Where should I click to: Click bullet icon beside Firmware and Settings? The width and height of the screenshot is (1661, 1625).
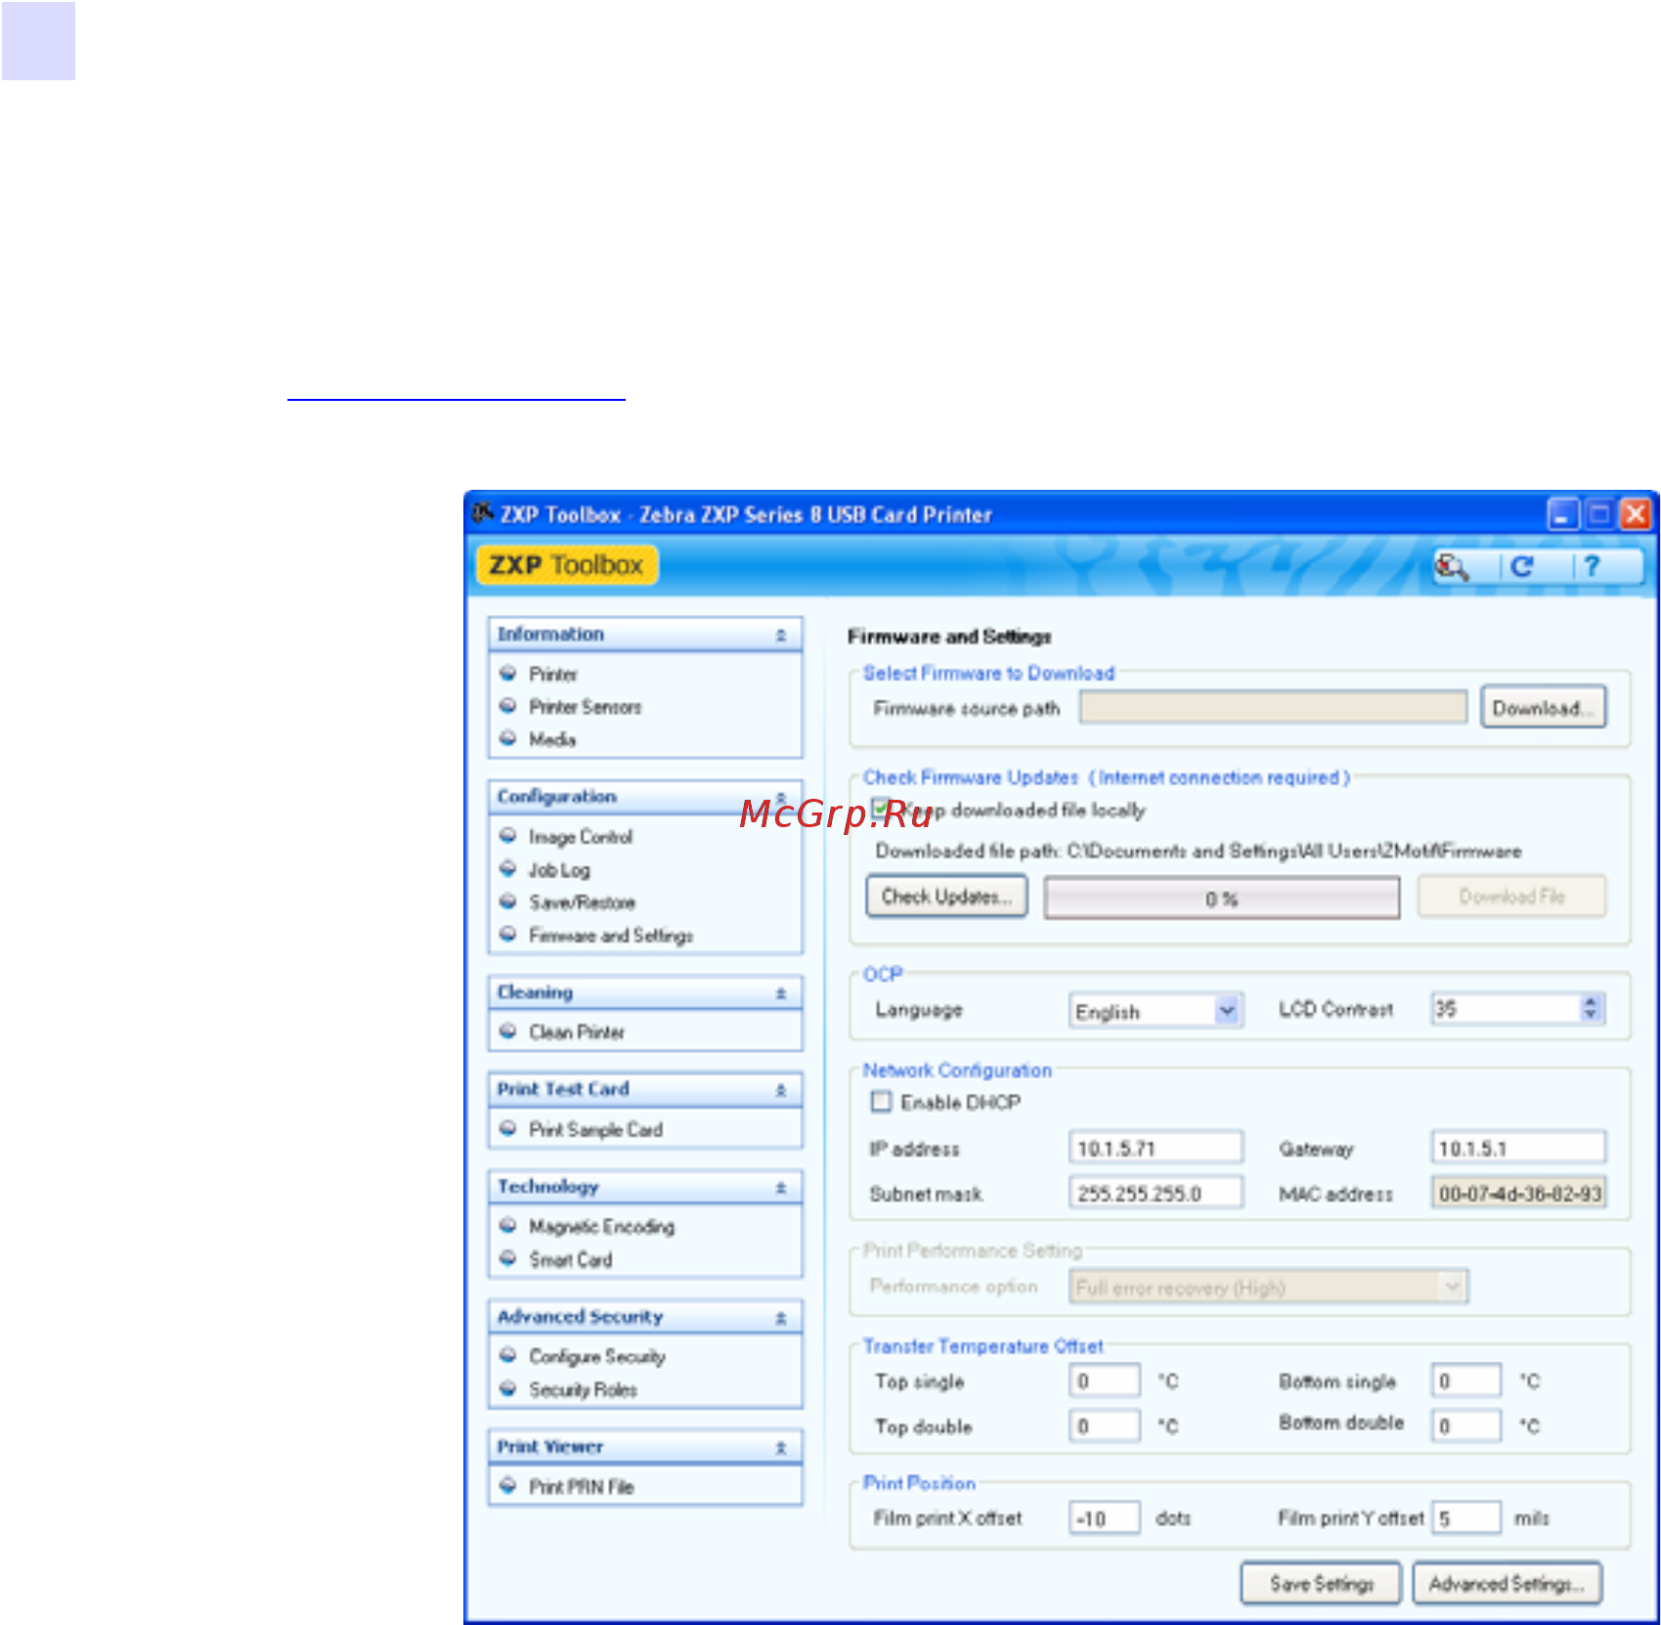pos(507,935)
